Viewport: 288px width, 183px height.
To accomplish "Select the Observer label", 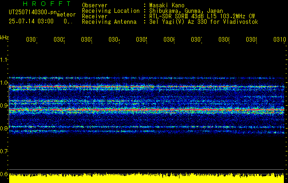I will (x=95, y=5).
